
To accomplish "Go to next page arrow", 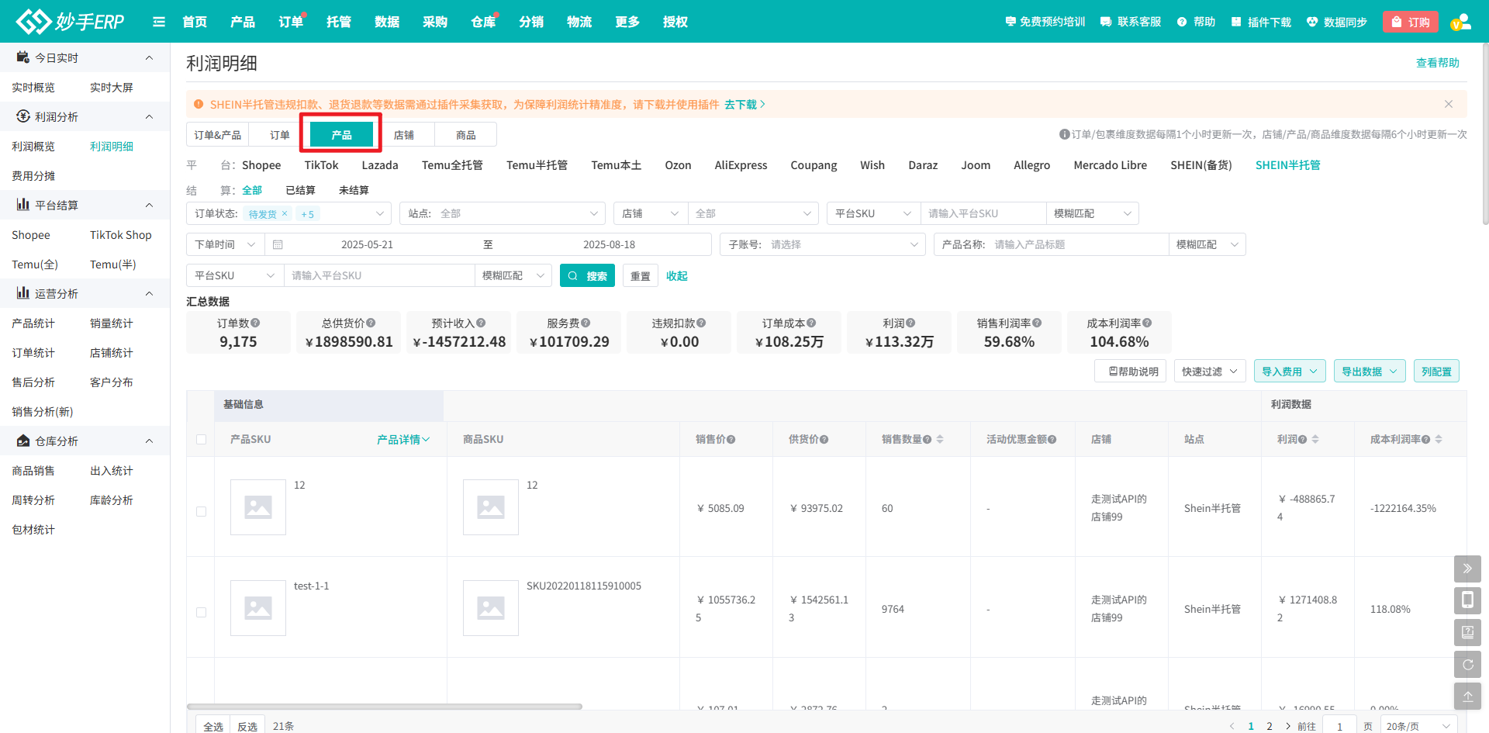I will tap(1288, 726).
